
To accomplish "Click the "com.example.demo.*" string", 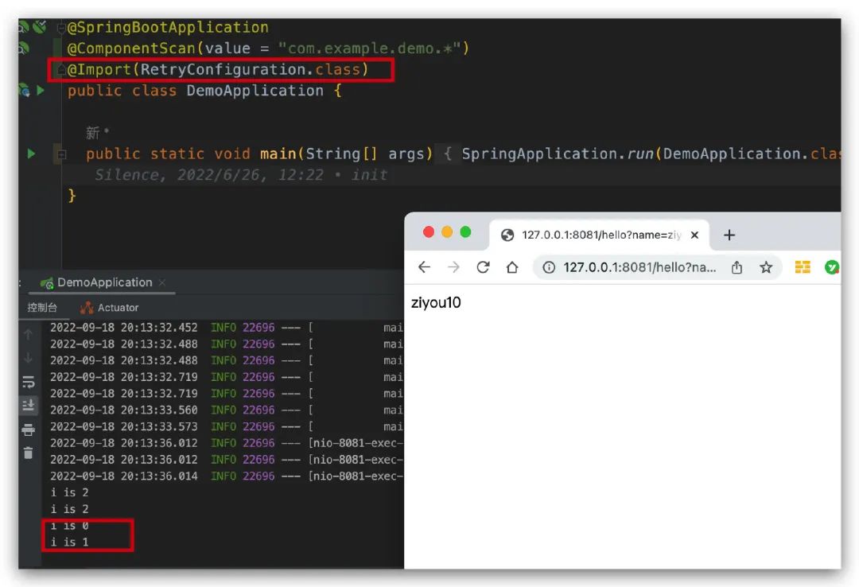I will coord(369,49).
